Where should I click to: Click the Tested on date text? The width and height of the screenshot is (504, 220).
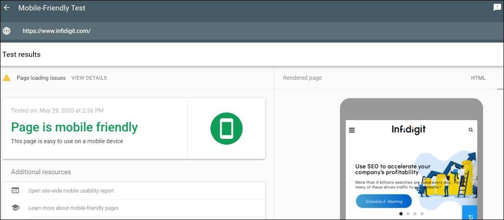[x=57, y=111]
